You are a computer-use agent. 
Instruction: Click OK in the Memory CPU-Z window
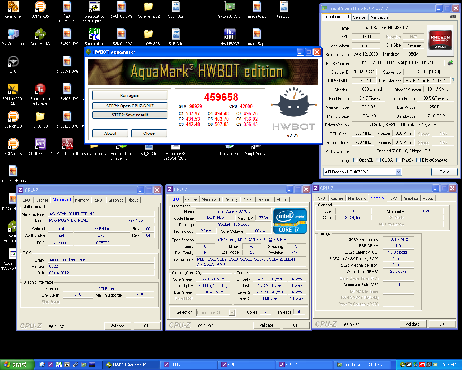(442, 324)
